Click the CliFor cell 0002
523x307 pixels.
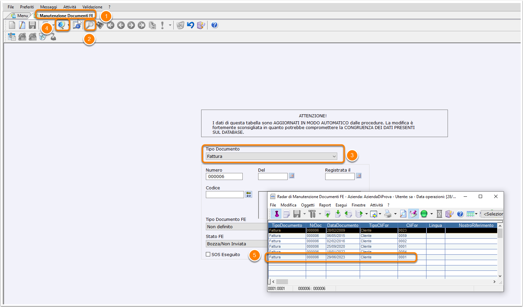coord(412,241)
